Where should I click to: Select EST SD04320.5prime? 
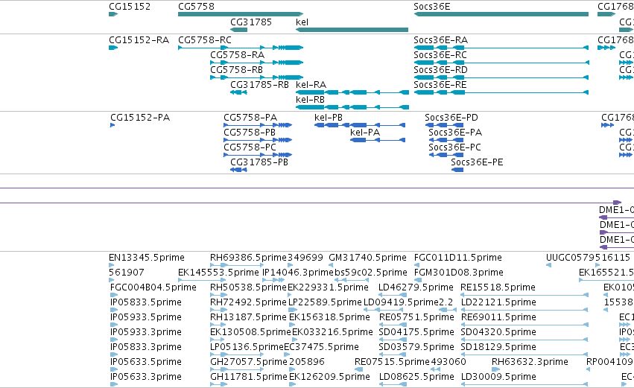pos(498,333)
